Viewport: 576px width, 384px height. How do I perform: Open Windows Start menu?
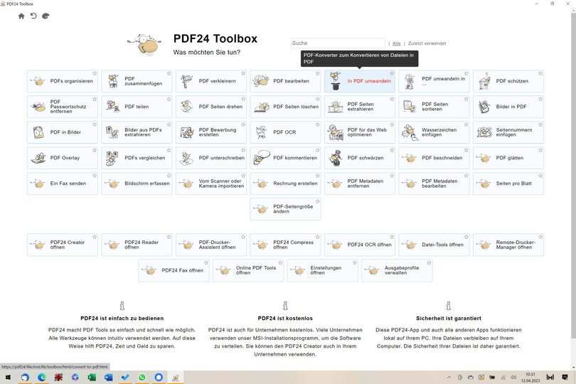coord(8,378)
